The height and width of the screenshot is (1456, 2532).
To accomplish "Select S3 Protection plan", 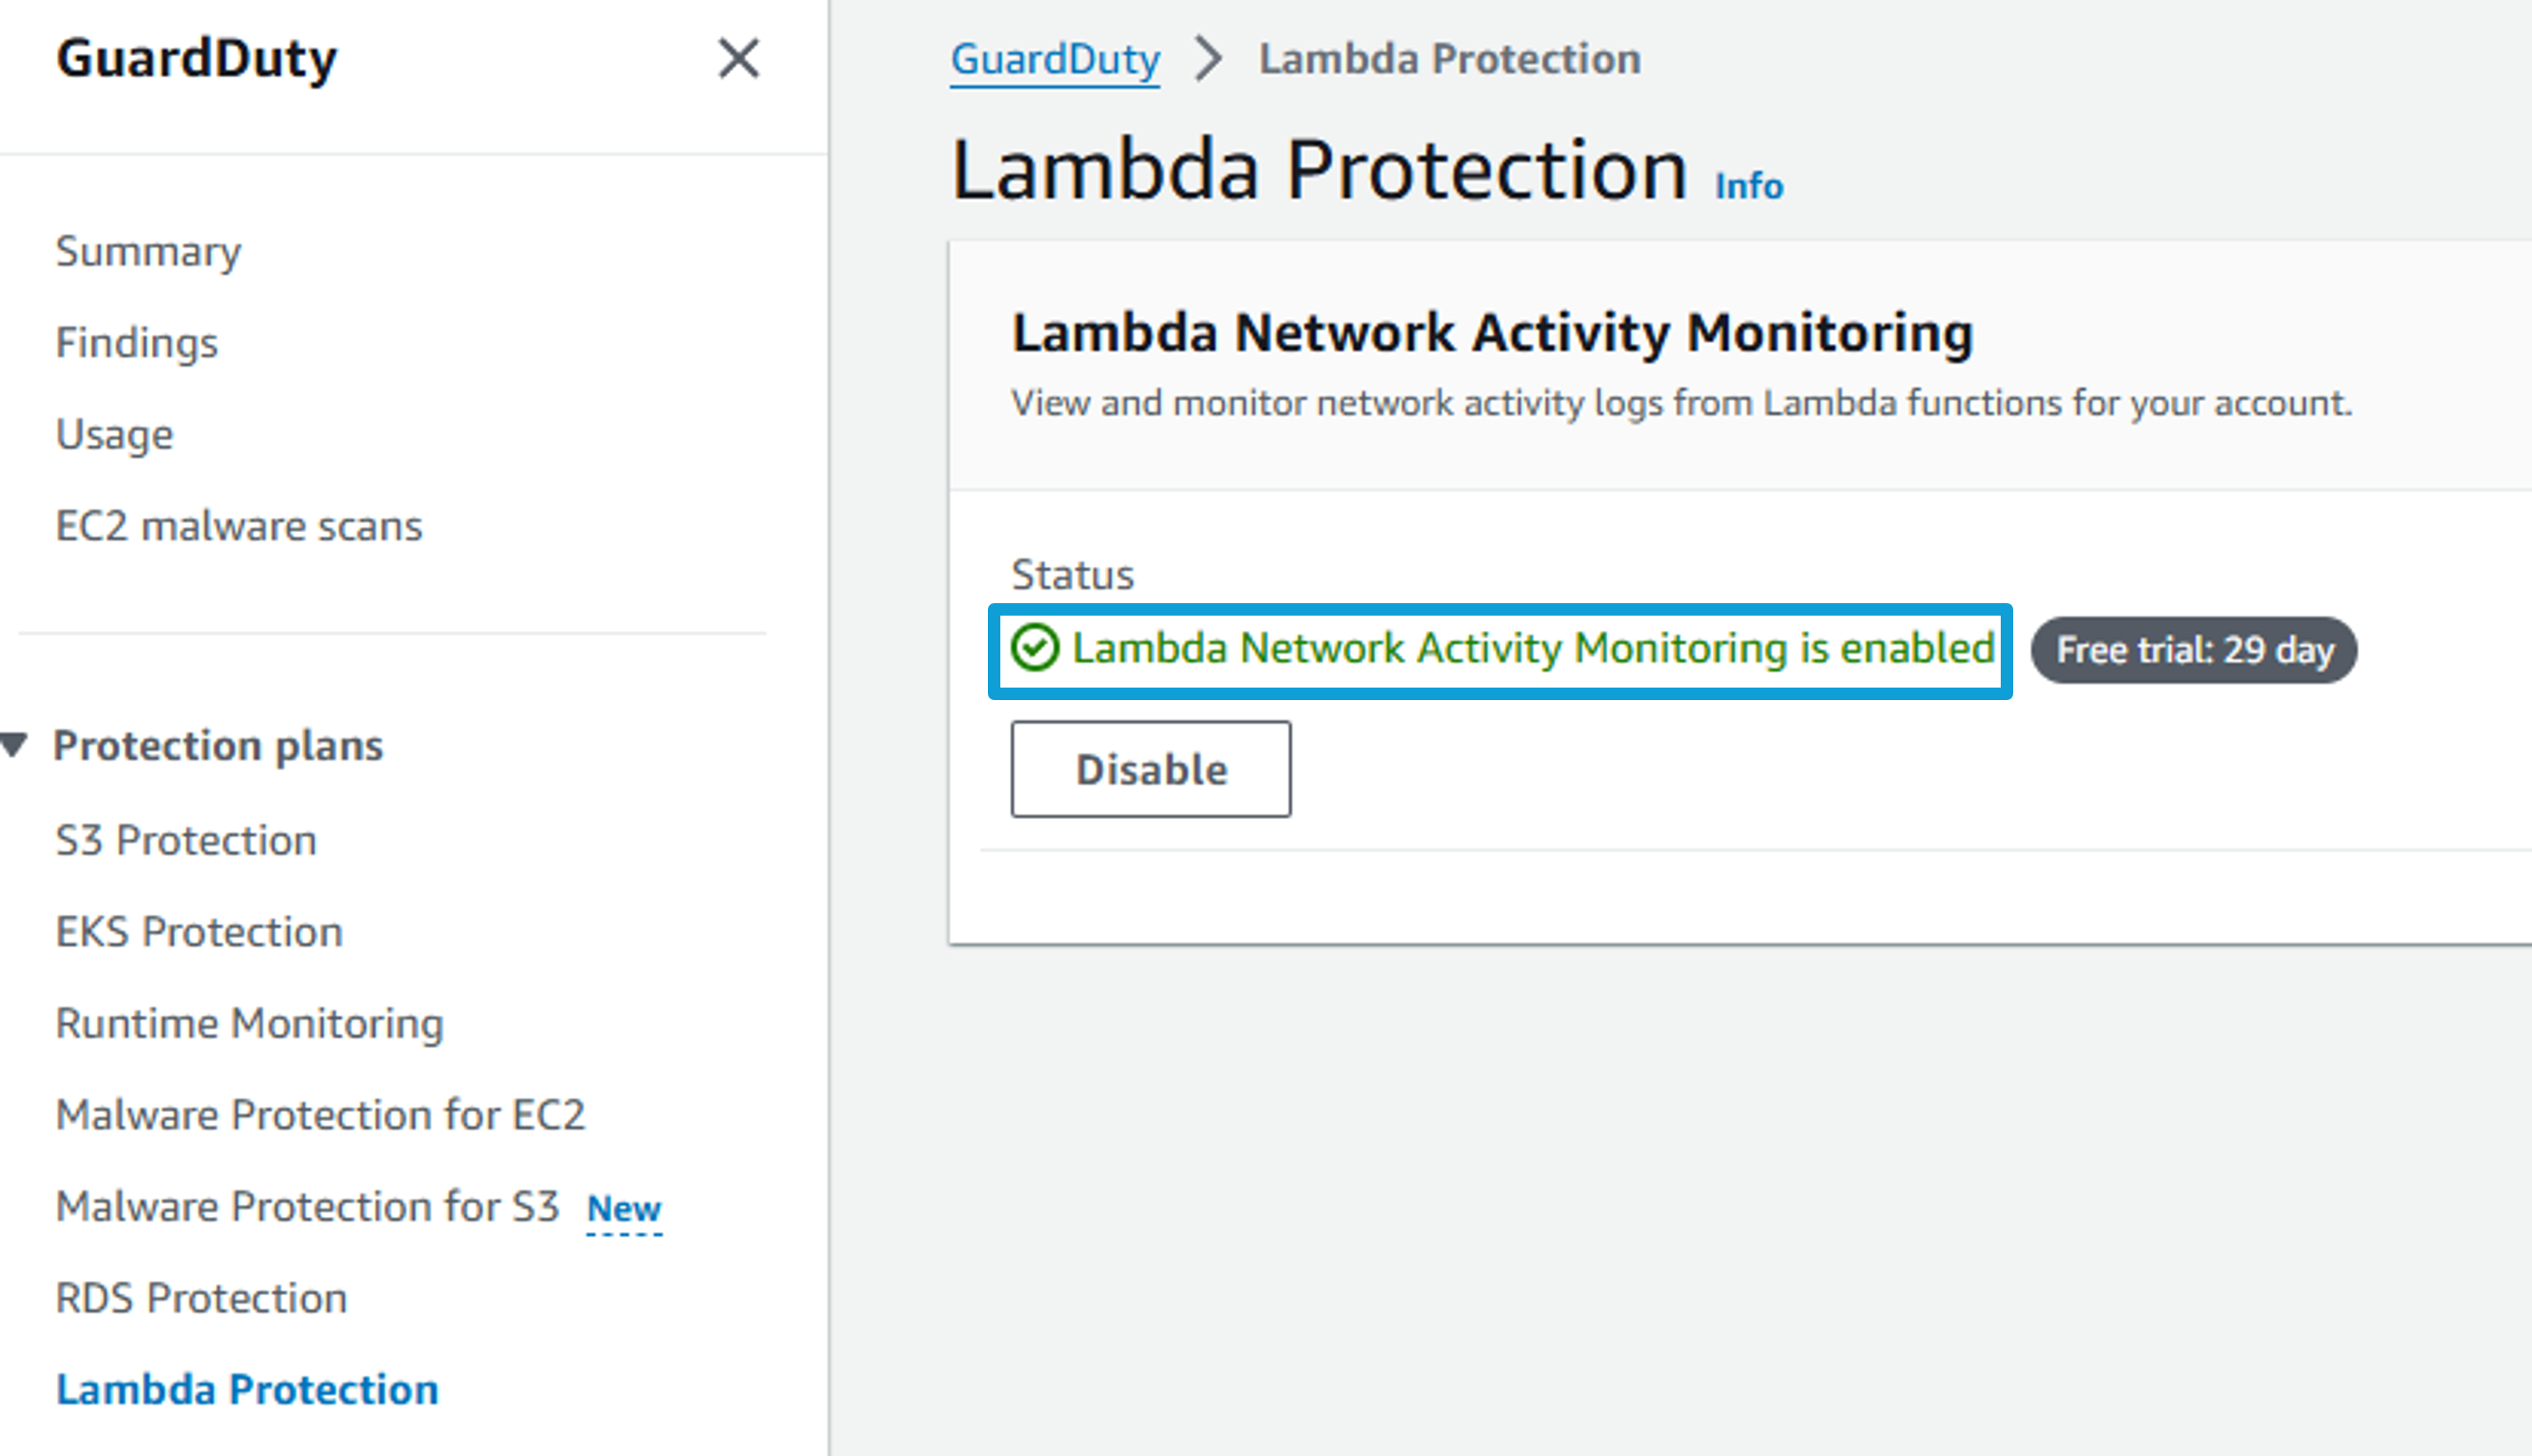I will click(x=186, y=840).
